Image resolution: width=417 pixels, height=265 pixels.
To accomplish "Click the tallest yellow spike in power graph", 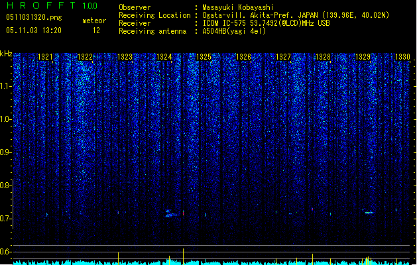I will (x=183, y=256).
